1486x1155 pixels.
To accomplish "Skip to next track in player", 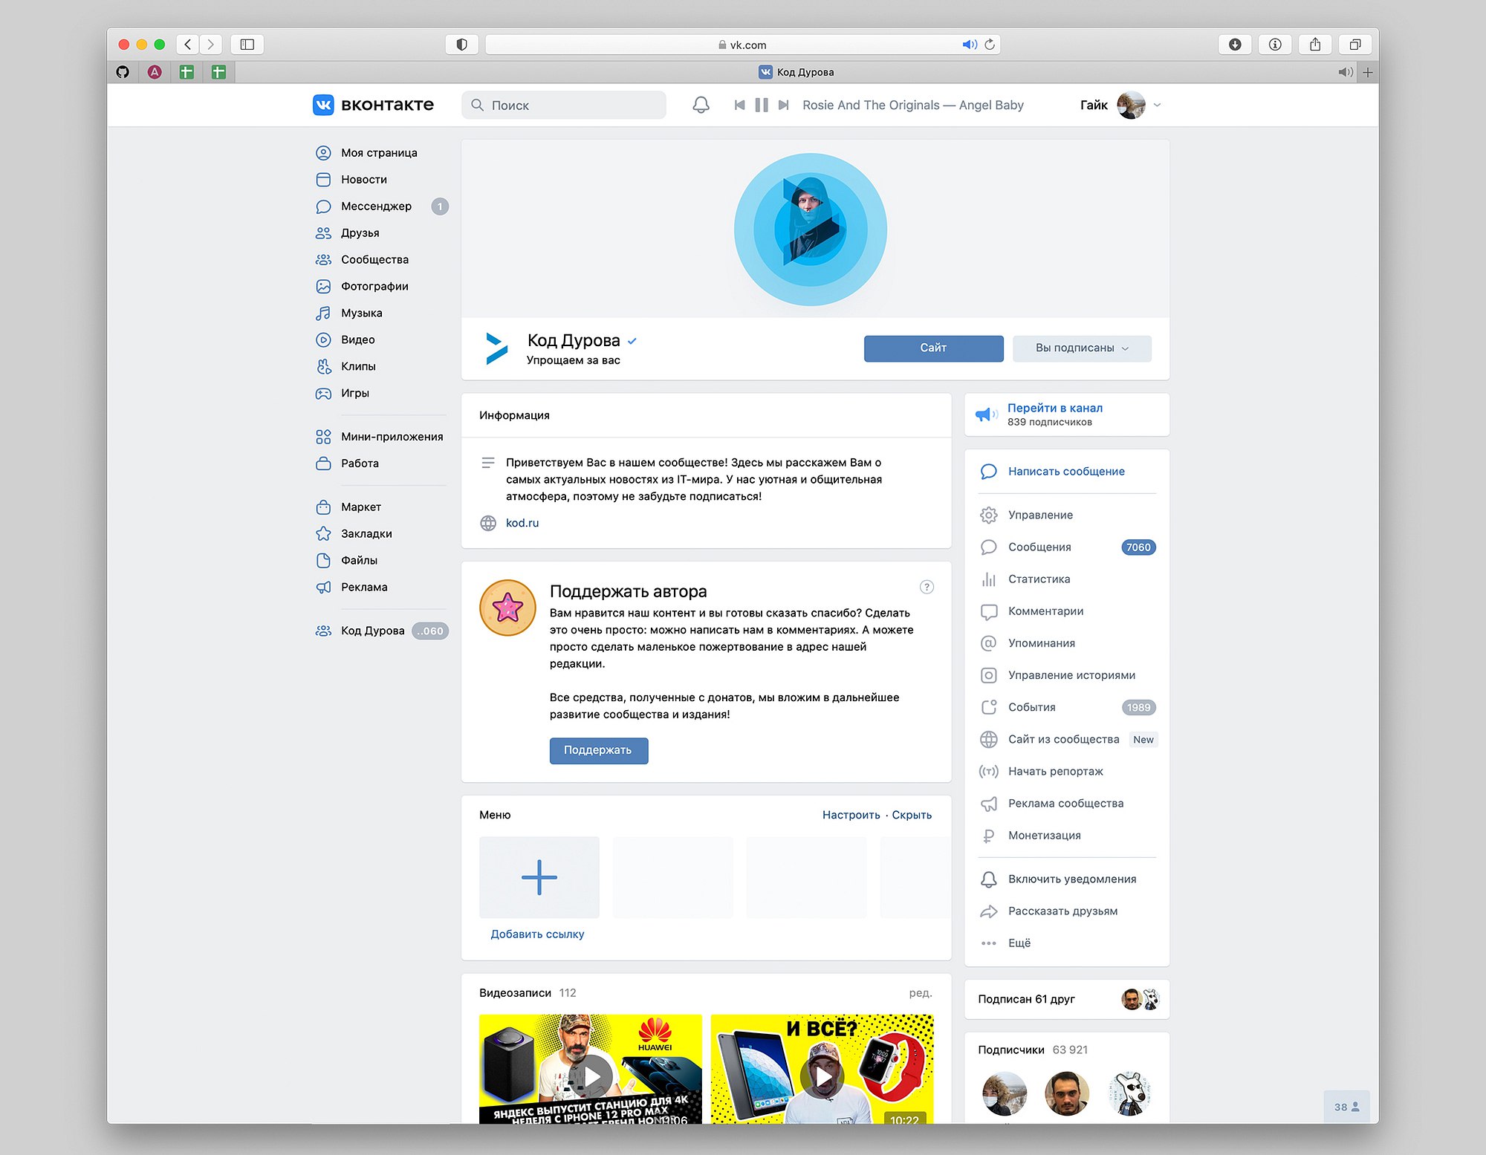I will 783,105.
